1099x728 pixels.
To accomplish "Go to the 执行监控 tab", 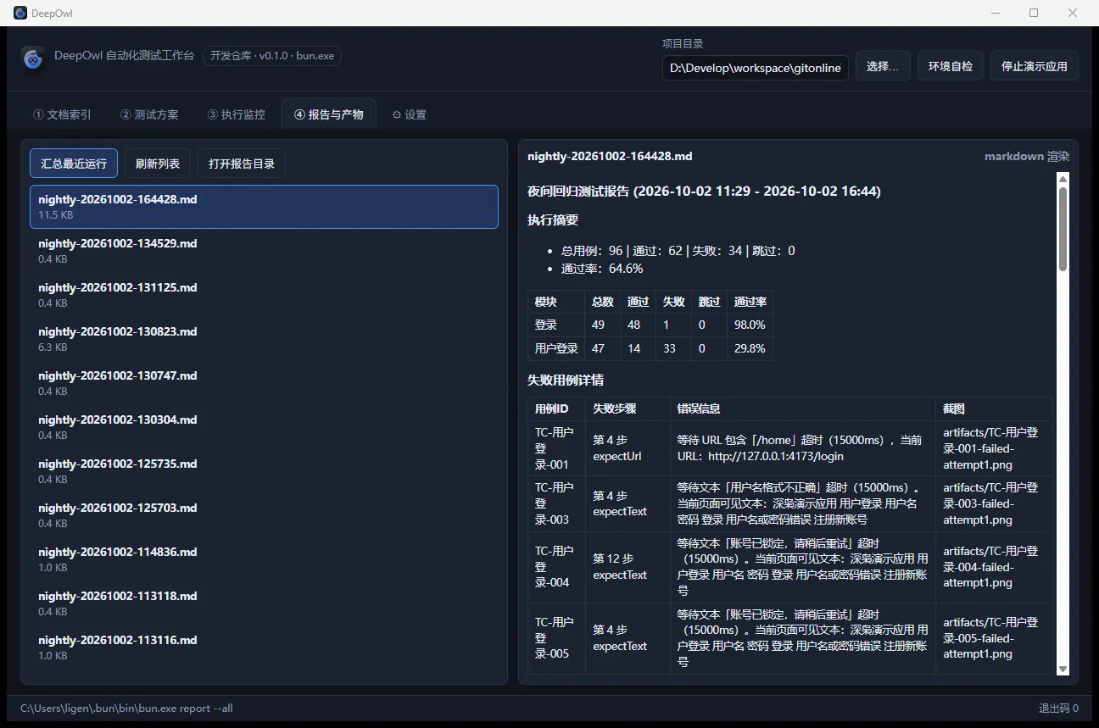I will tap(237, 114).
